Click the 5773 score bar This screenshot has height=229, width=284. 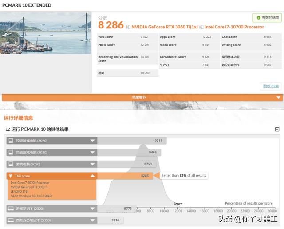tap(116, 209)
